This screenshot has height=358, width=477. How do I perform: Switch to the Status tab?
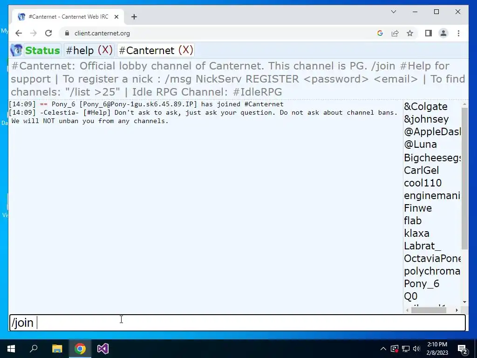click(x=42, y=50)
